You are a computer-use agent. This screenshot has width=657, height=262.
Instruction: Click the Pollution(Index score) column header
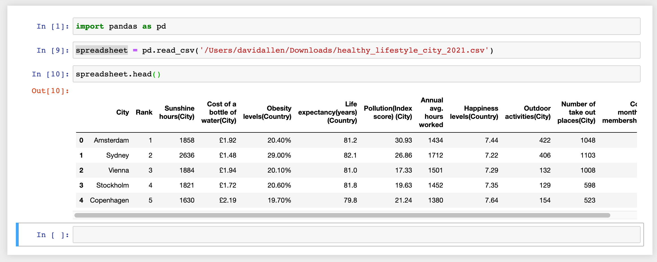388,112
